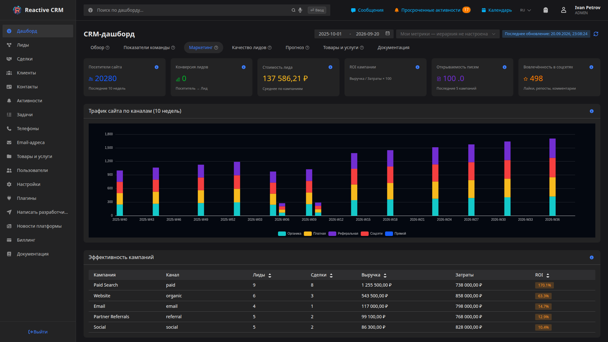Click the start date 2025-10-01 field

[x=330, y=34]
